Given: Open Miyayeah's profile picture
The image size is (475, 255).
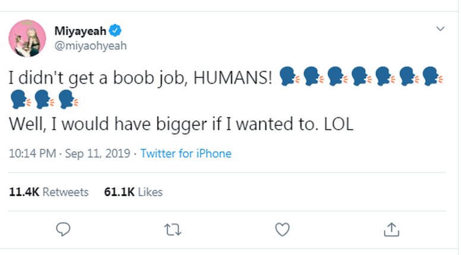Looking at the screenshot, I should tap(27, 38).
